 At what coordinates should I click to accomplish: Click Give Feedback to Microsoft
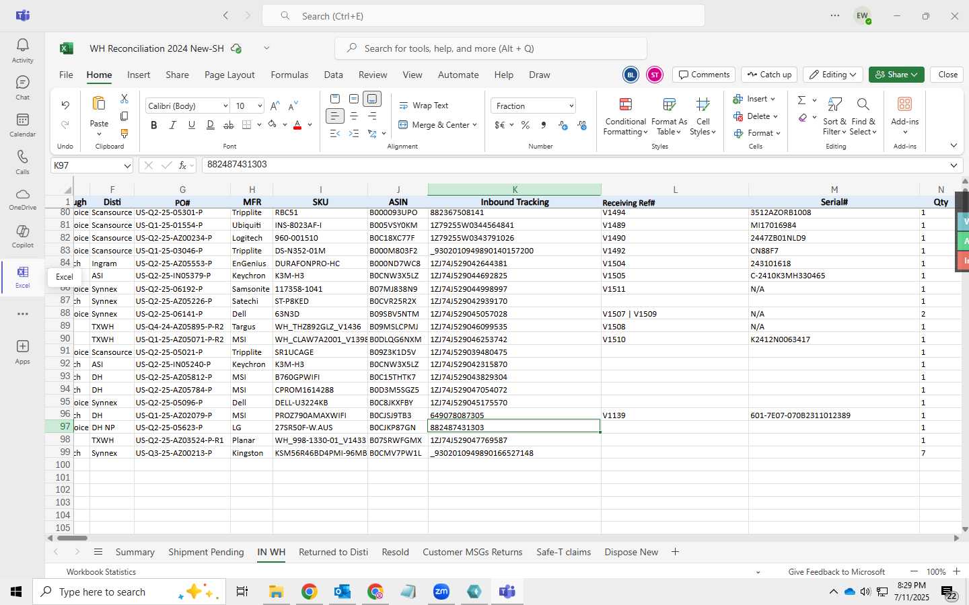pyautogui.click(x=836, y=572)
